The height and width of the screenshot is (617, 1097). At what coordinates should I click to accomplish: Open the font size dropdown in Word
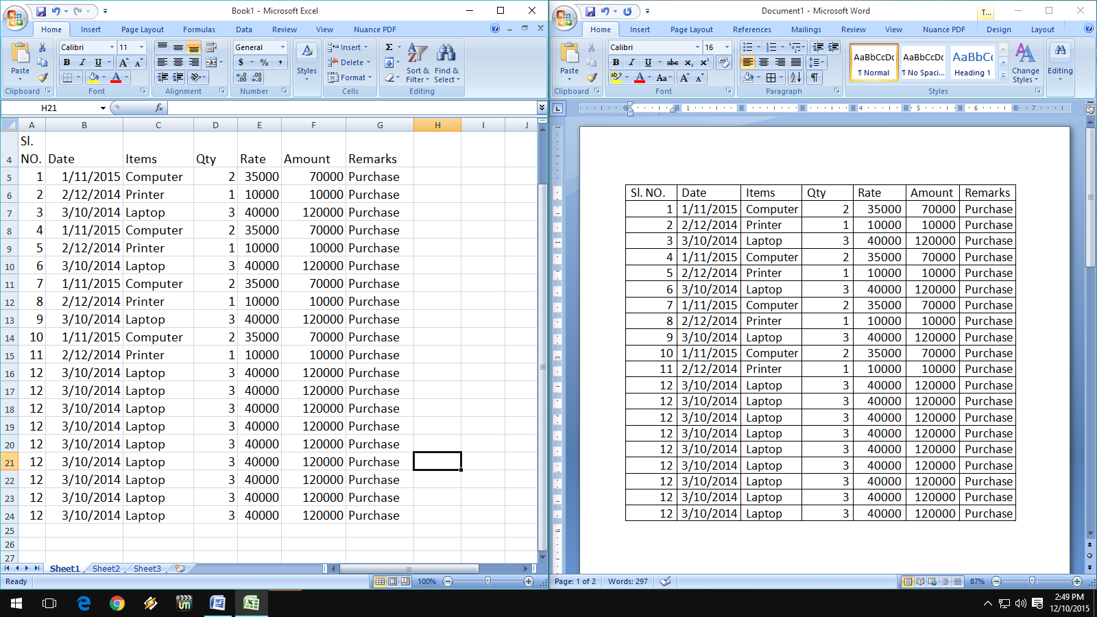tap(728, 47)
